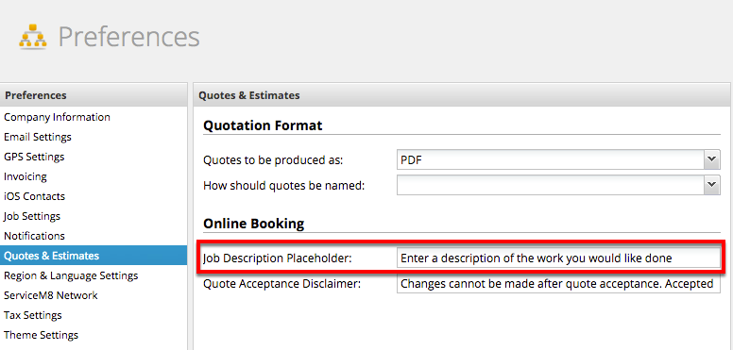
Task: Click the How should quotes be named label
Action: click(x=283, y=186)
